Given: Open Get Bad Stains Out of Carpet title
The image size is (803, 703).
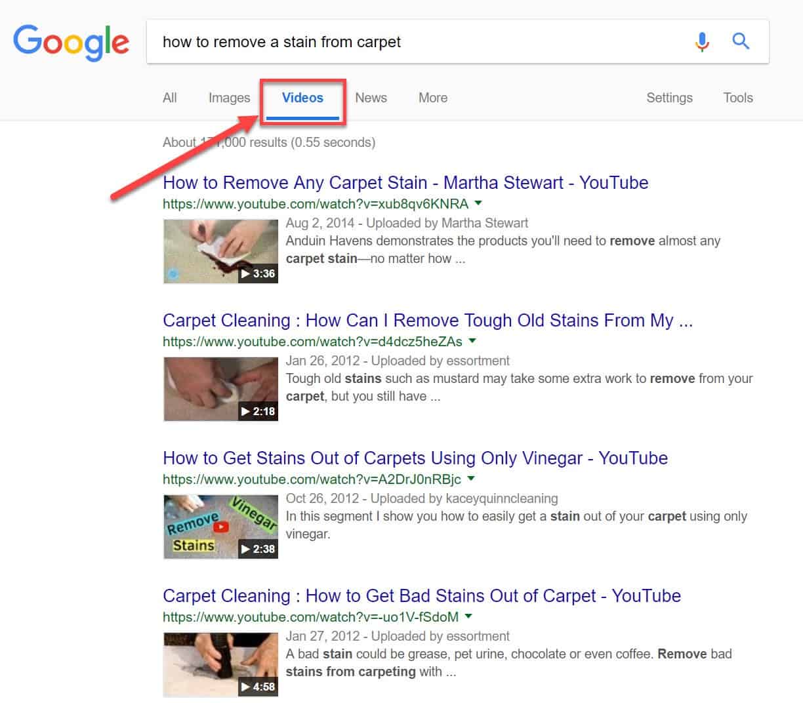Looking at the screenshot, I should point(422,595).
